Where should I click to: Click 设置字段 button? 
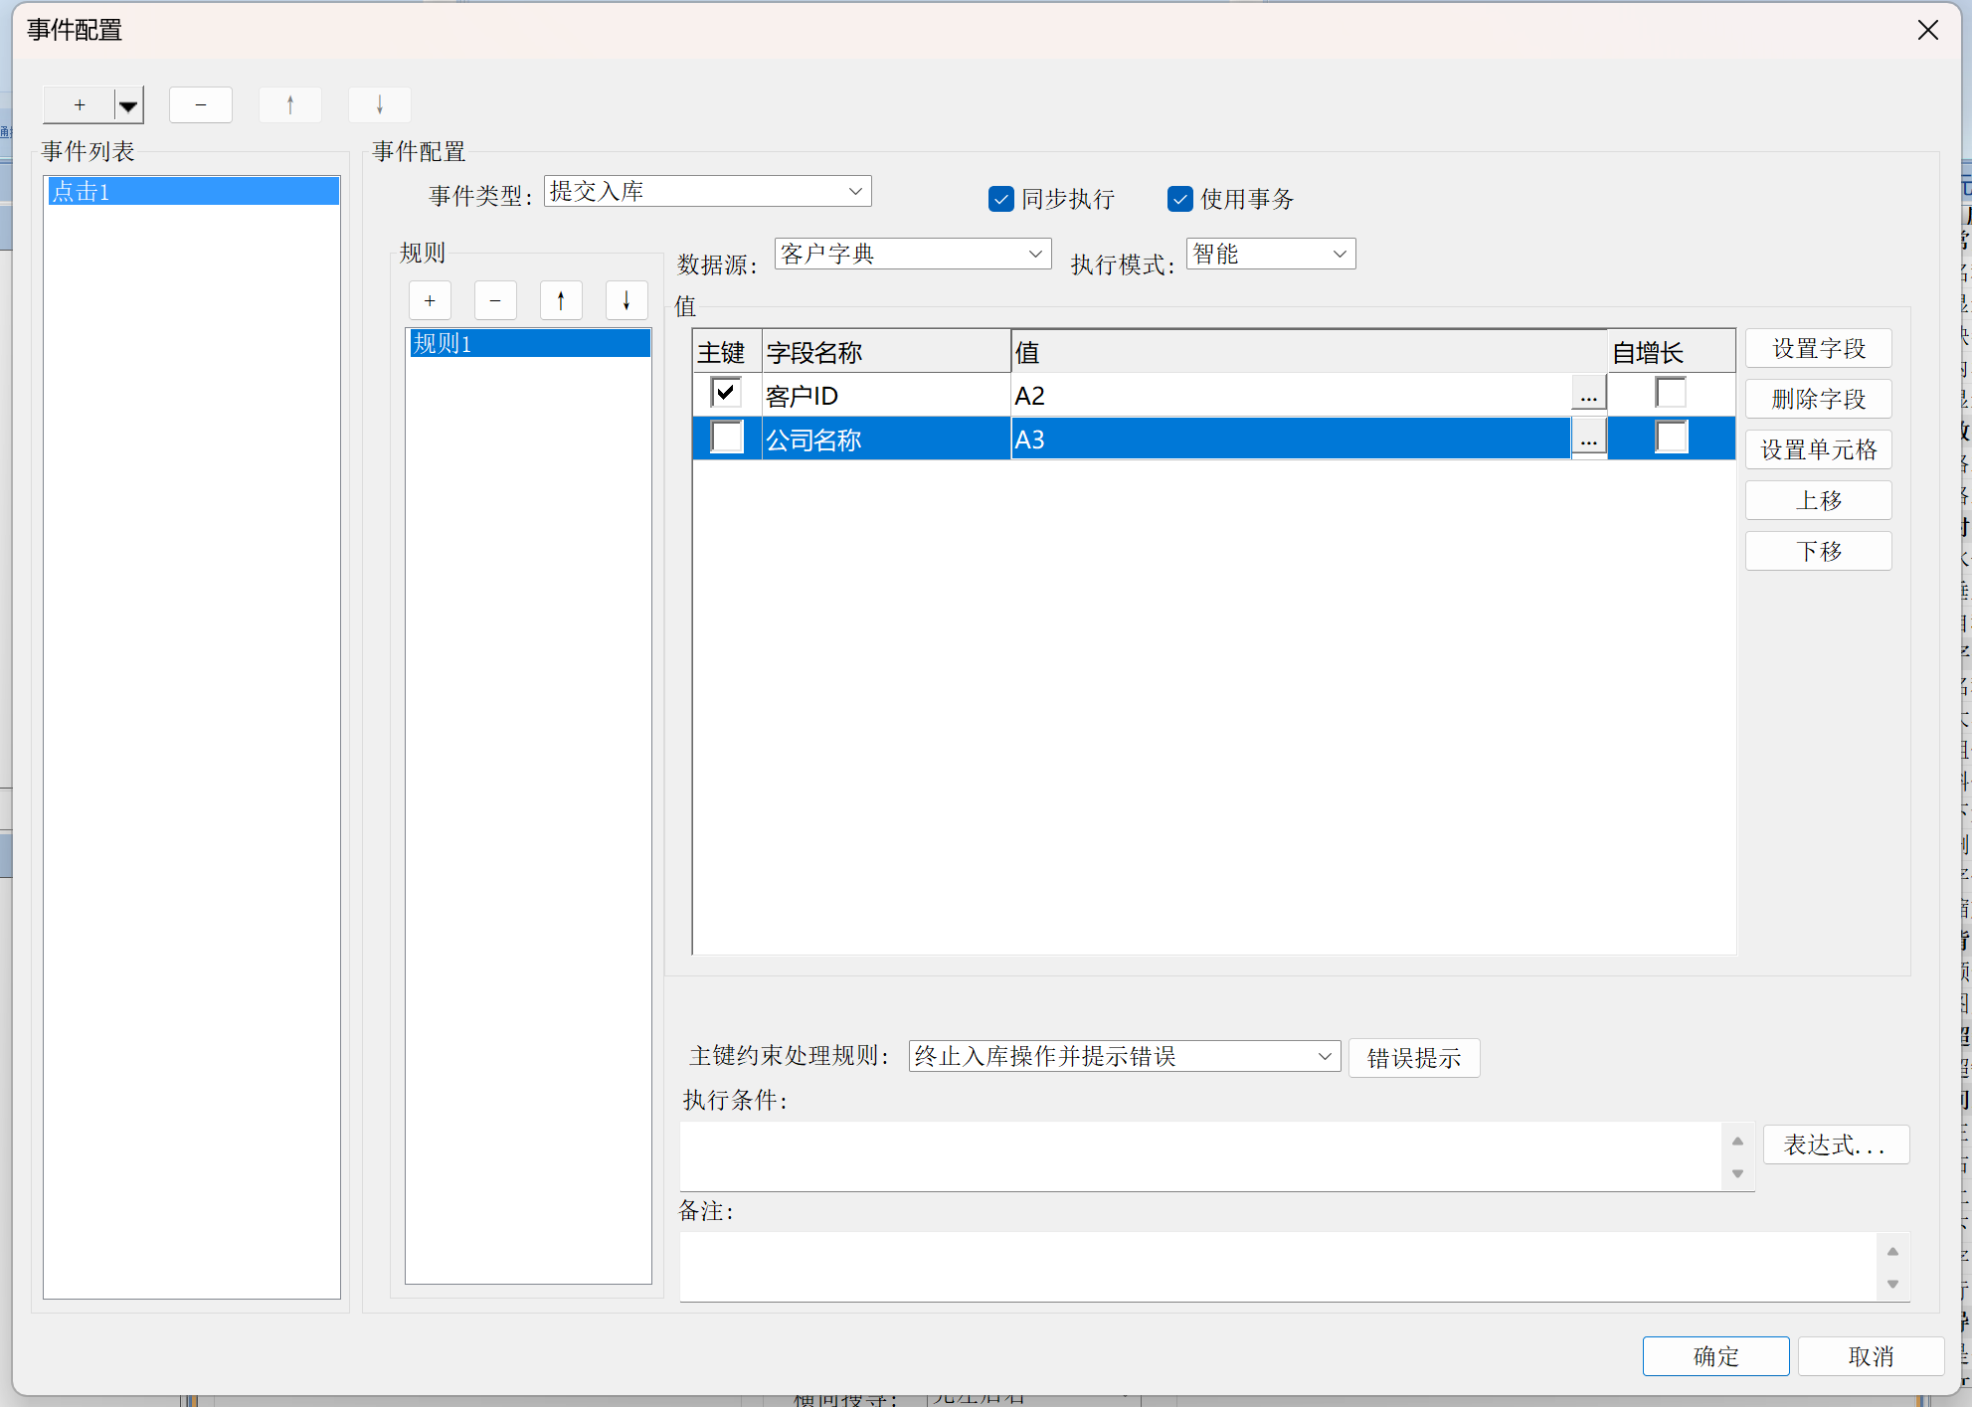(x=1818, y=349)
